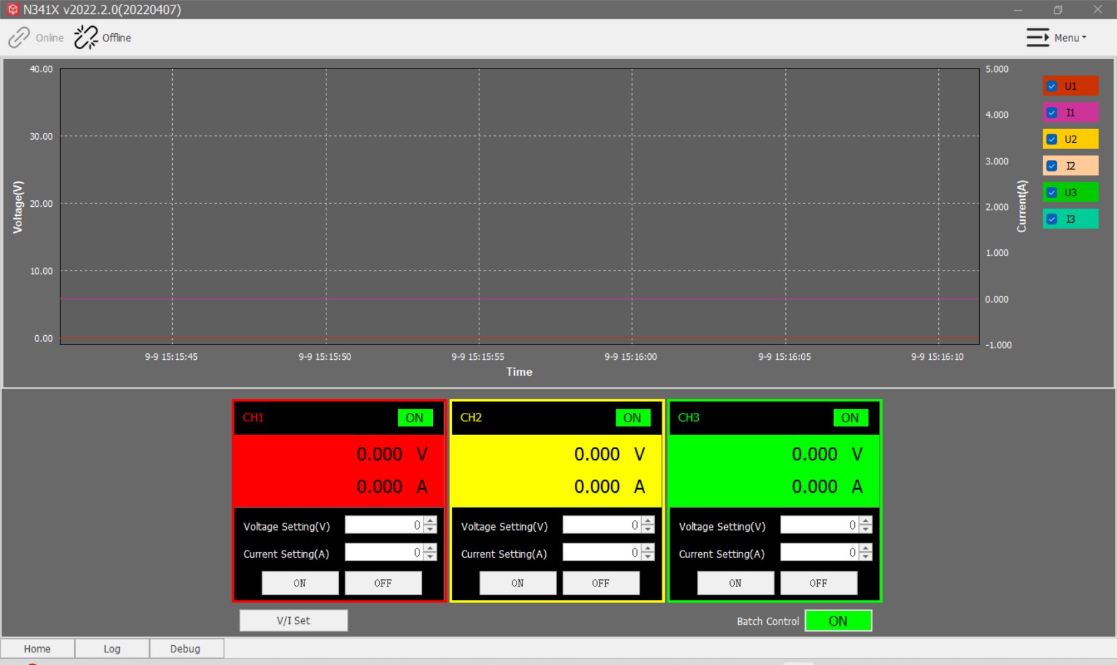Switch to the Log tab

coord(112,648)
